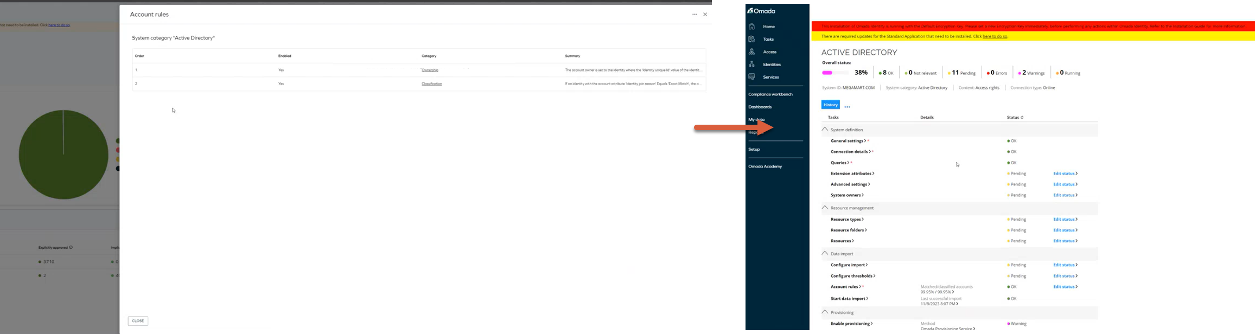Viewport: 1255px width, 334px height.
Task: Click the CLOSE button in Account rules
Action: point(138,321)
